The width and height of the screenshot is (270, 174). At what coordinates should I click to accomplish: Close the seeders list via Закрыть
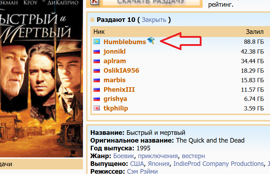(x=154, y=20)
